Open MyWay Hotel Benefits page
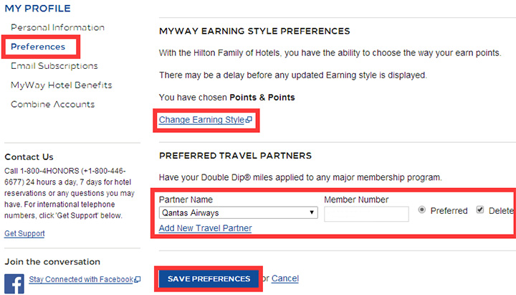 [x=62, y=85]
